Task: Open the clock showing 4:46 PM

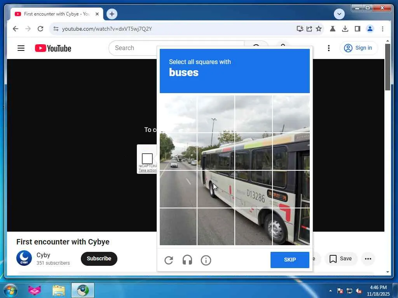Action: point(378,291)
